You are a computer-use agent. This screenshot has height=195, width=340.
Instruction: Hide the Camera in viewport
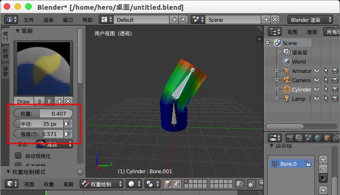pyautogui.click(x=317, y=80)
